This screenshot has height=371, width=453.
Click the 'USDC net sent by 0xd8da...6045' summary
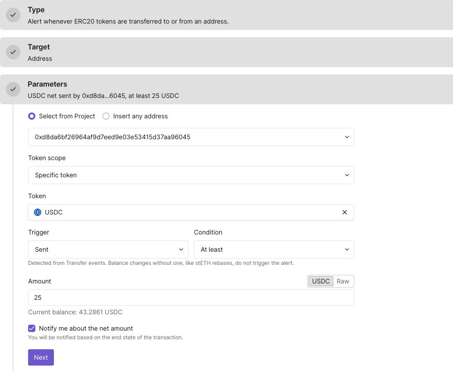pyautogui.click(x=103, y=96)
